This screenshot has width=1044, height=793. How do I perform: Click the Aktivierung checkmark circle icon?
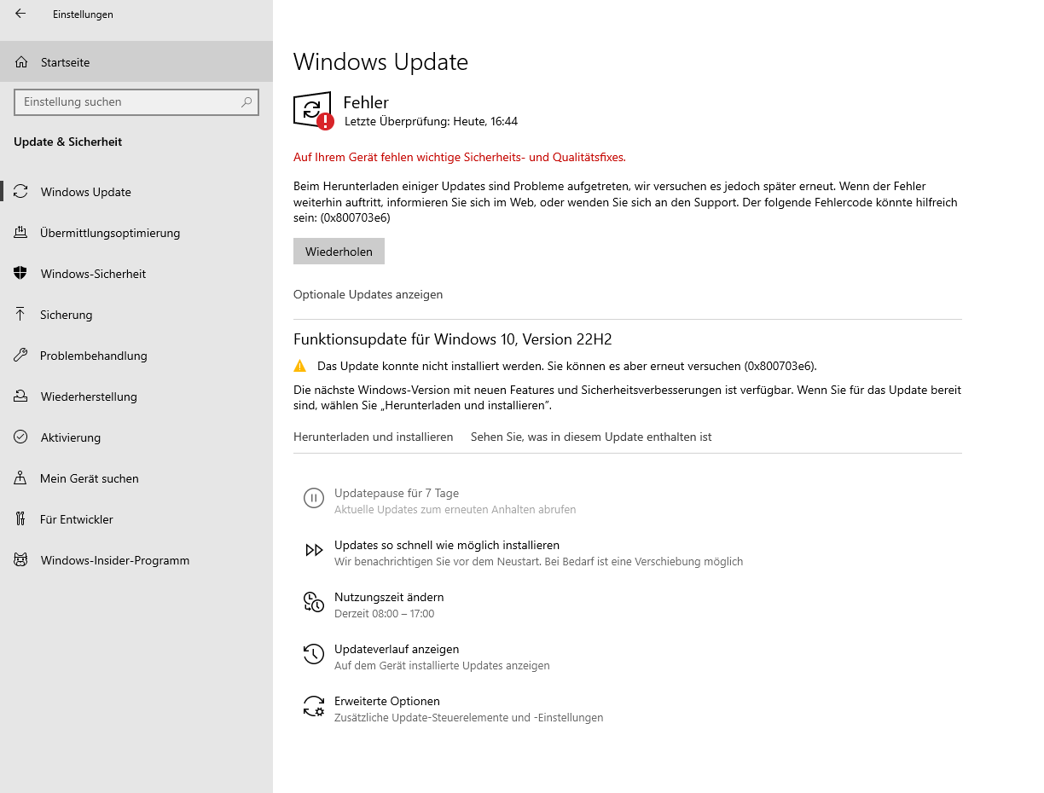point(21,437)
